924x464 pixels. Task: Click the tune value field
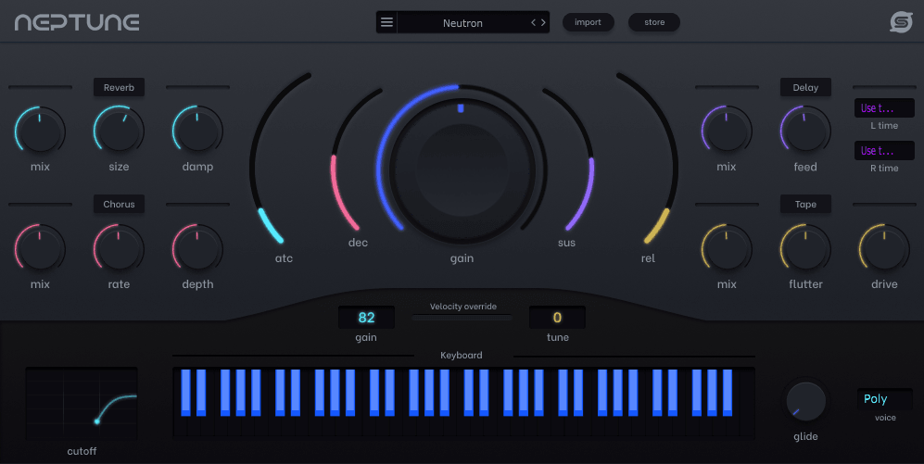click(x=557, y=318)
